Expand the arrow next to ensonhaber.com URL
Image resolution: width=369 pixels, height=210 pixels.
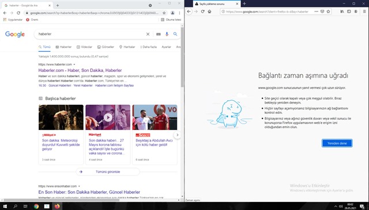79,186
